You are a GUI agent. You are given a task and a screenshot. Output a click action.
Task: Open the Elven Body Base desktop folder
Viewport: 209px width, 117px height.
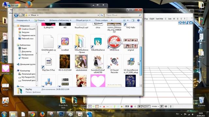63,102
